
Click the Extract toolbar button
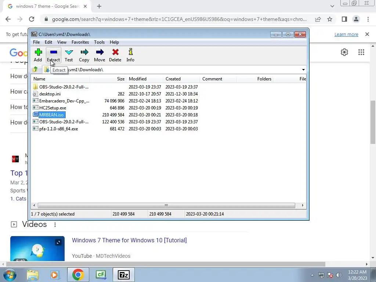[54, 55]
